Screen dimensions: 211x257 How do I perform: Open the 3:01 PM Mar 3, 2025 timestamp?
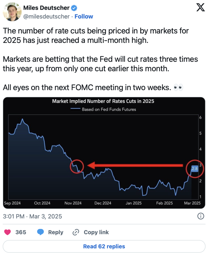(x=32, y=216)
